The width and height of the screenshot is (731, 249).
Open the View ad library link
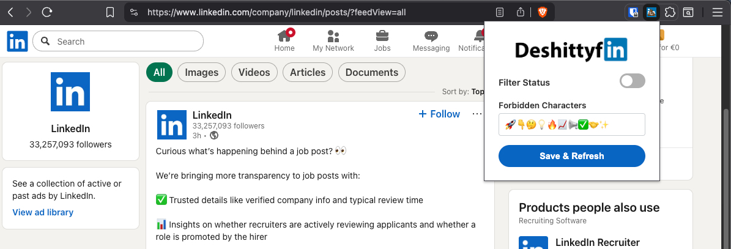[43, 212]
